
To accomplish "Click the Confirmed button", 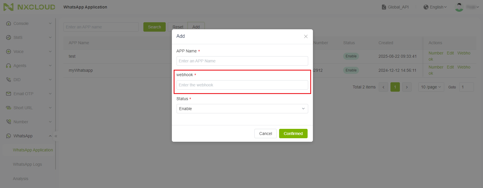I will point(293,134).
